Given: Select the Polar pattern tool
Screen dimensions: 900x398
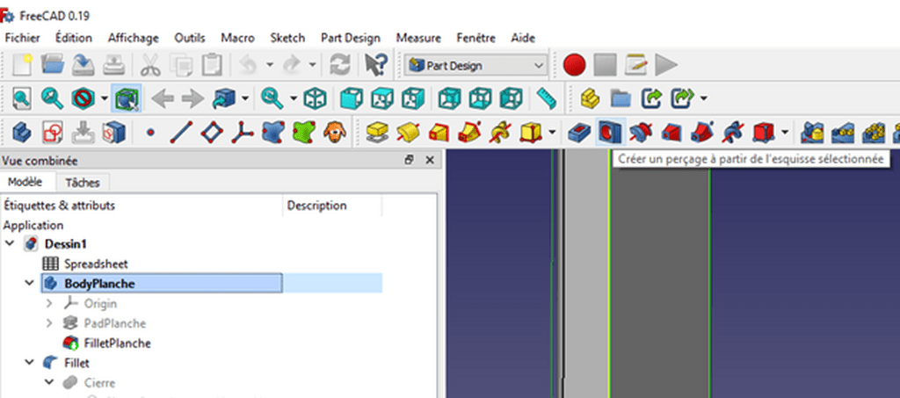Looking at the screenshot, I should (874, 133).
